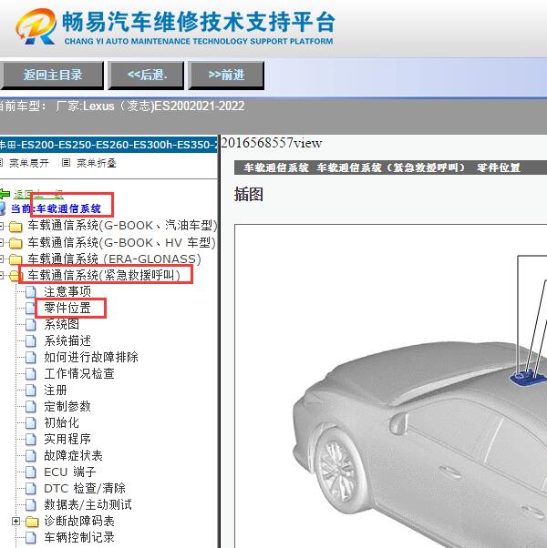The height and width of the screenshot is (548, 547).
Task: Click the blue antenna part on car roof
Action: click(528, 377)
